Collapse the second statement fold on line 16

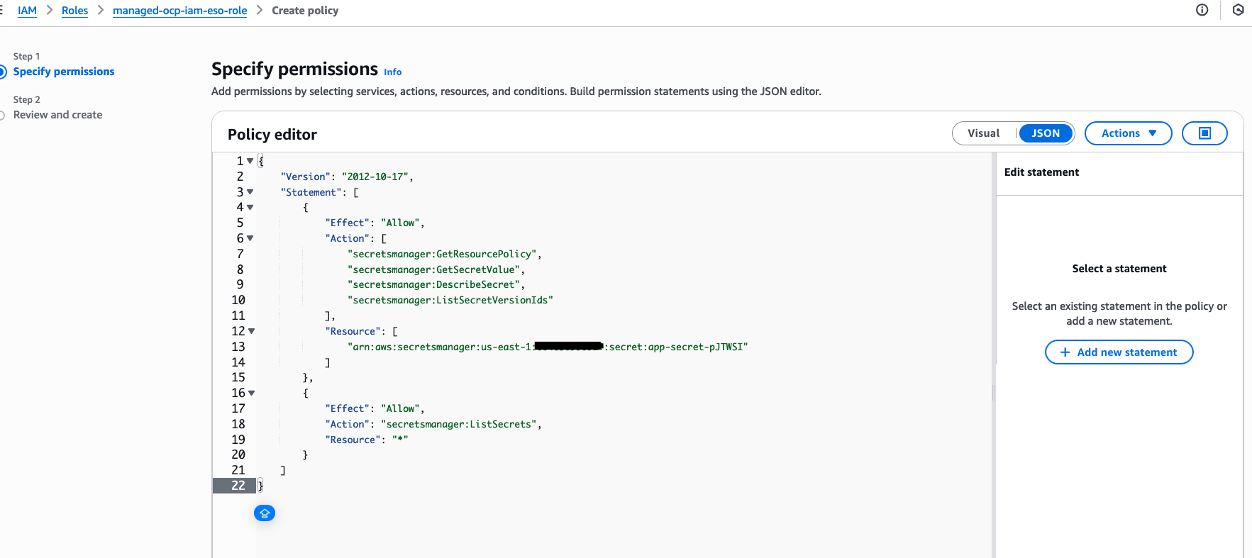(252, 393)
